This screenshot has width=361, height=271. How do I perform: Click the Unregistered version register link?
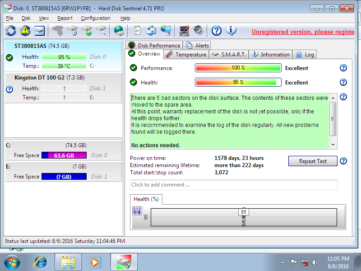click(x=303, y=32)
